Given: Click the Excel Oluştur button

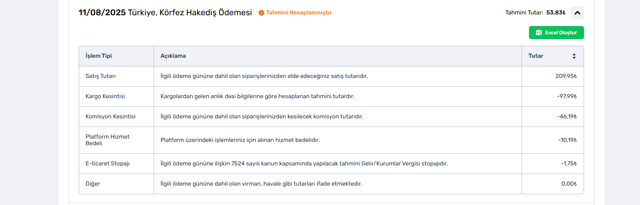Looking at the screenshot, I should tap(556, 33).
